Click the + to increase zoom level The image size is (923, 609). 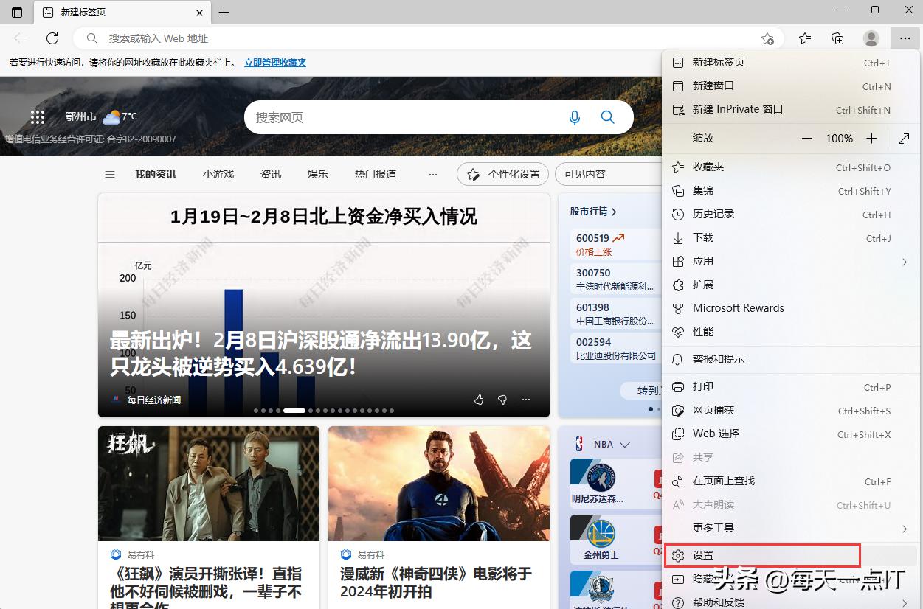(x=871, y=138)
